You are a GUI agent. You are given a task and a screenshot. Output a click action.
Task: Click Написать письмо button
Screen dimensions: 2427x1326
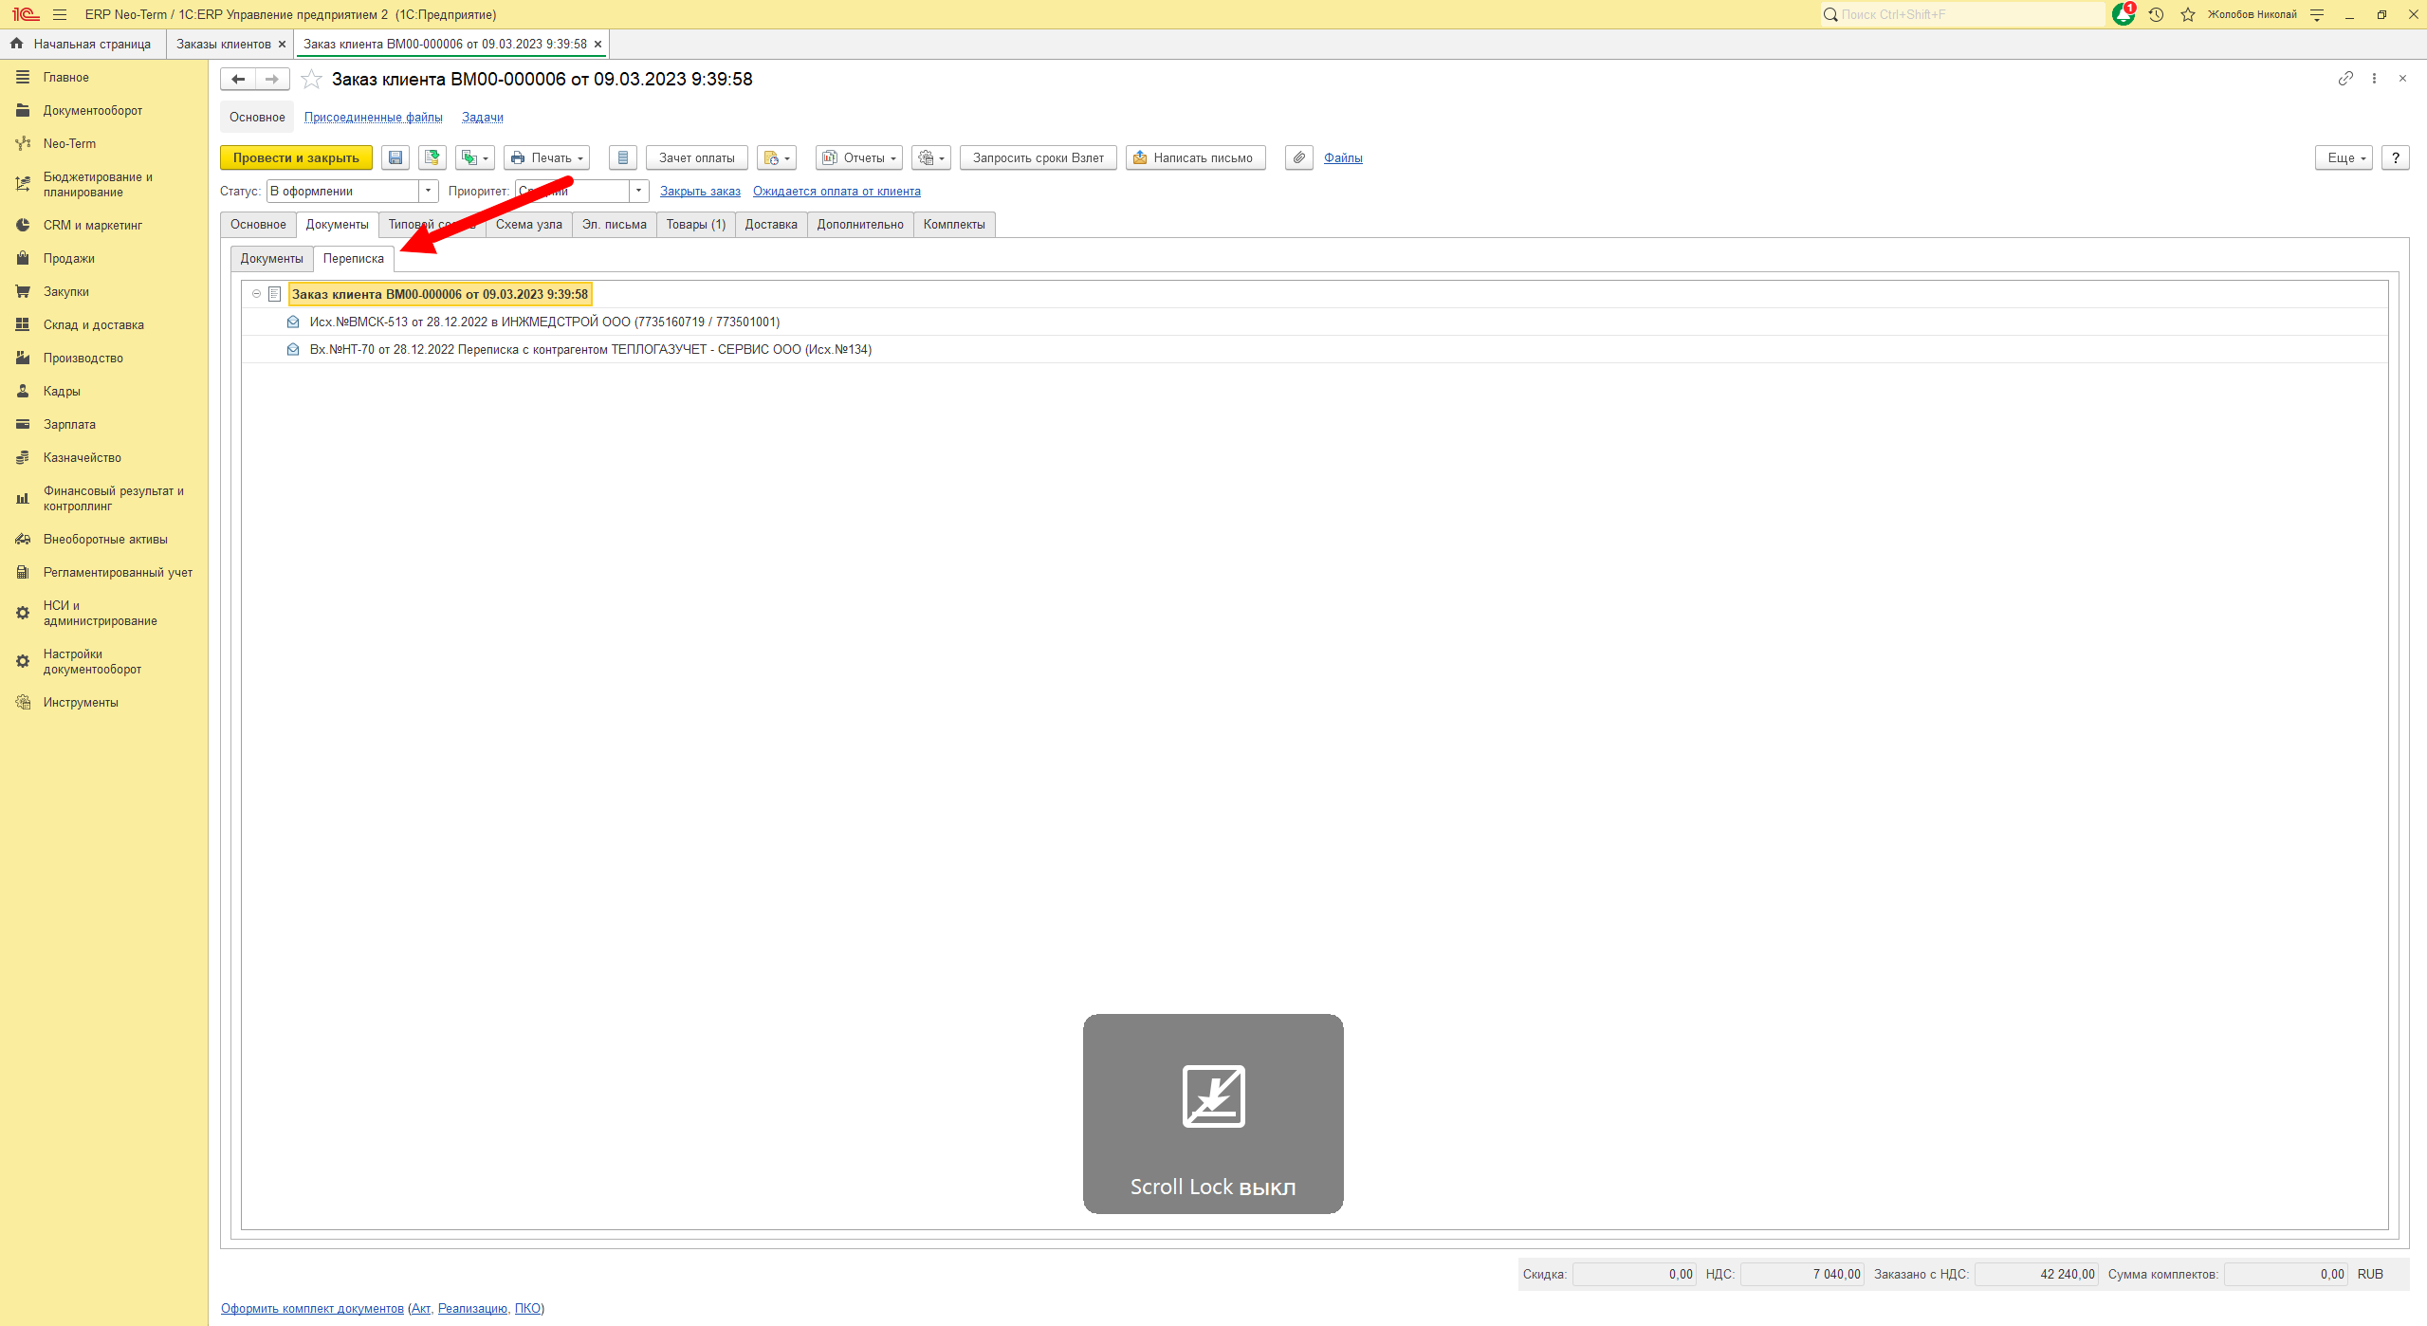(1196, 157)
